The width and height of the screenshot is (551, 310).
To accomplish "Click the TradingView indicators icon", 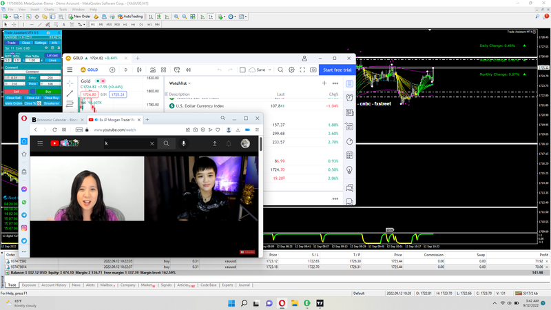I will [x=152, y=70].
